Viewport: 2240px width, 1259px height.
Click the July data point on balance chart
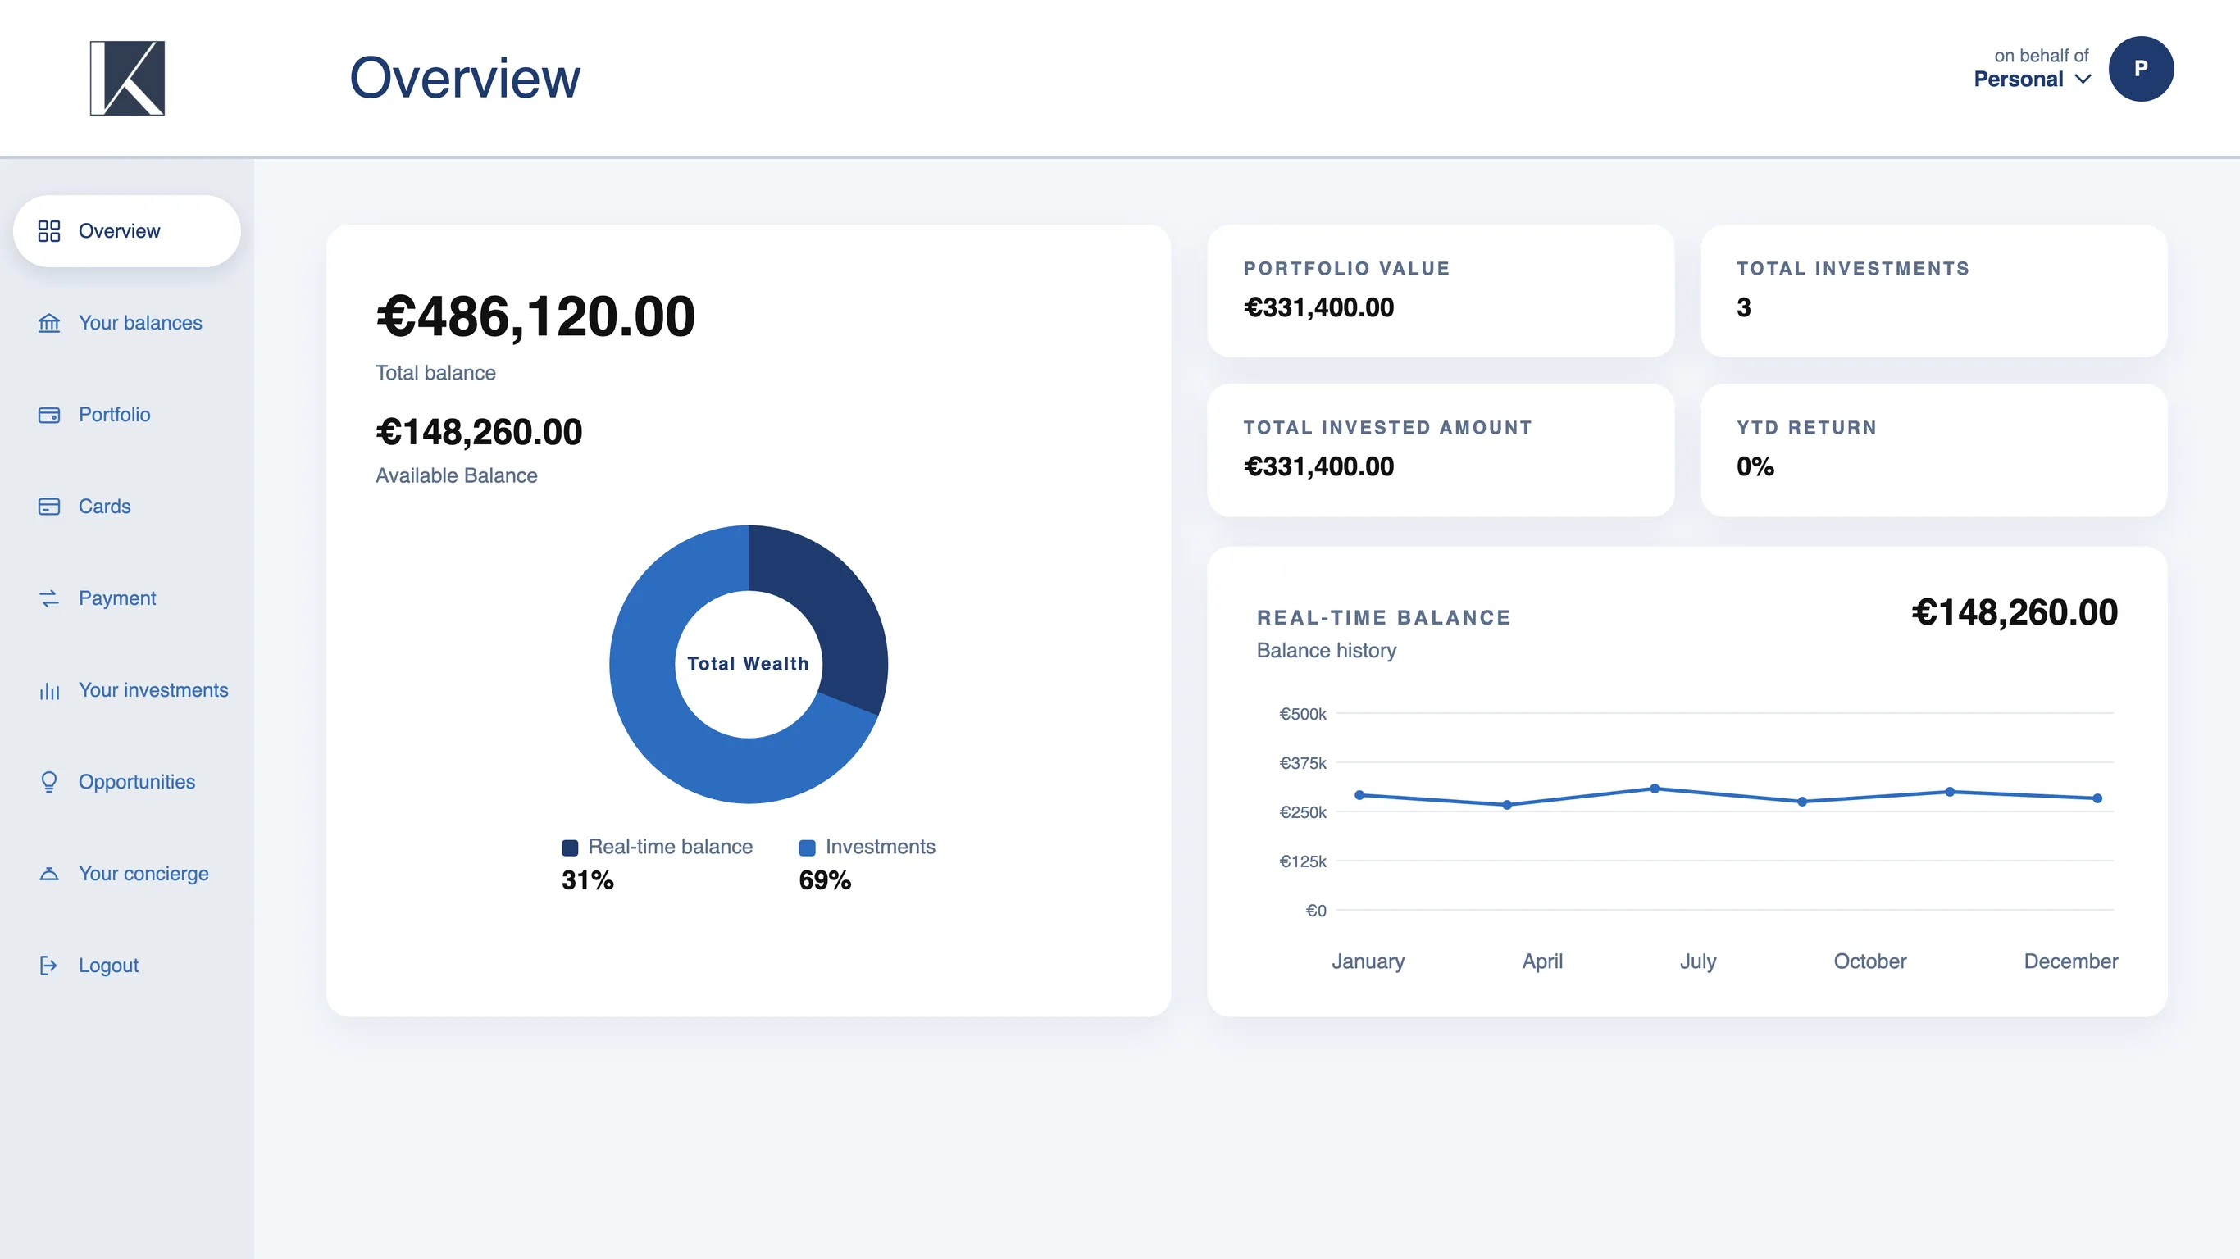pos(1655,789)
